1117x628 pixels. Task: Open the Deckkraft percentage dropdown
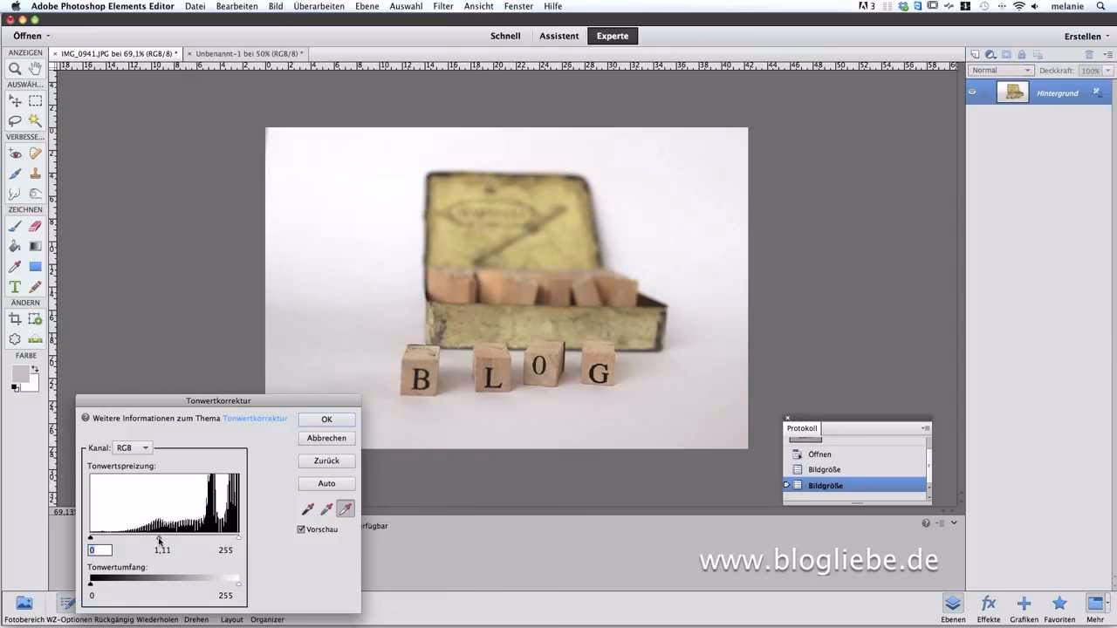1107,71
